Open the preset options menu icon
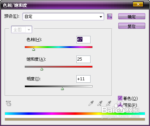The height and width of the screenshot is (126, 150). click(109, 17)
